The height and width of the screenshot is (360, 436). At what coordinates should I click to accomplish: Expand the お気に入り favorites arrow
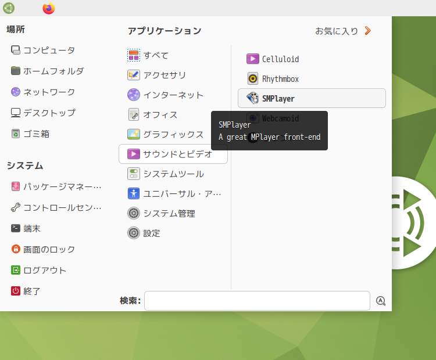[x=367, y=31]
